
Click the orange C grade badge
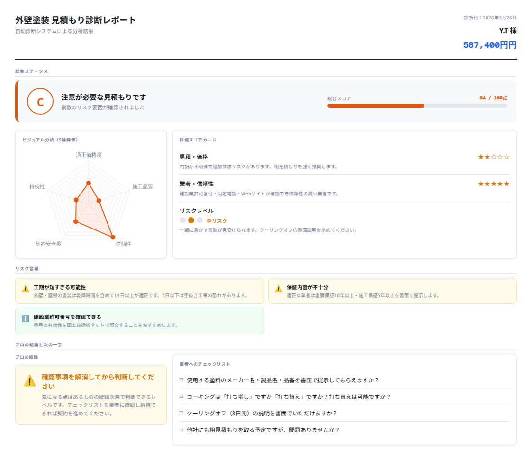[40, 101]
